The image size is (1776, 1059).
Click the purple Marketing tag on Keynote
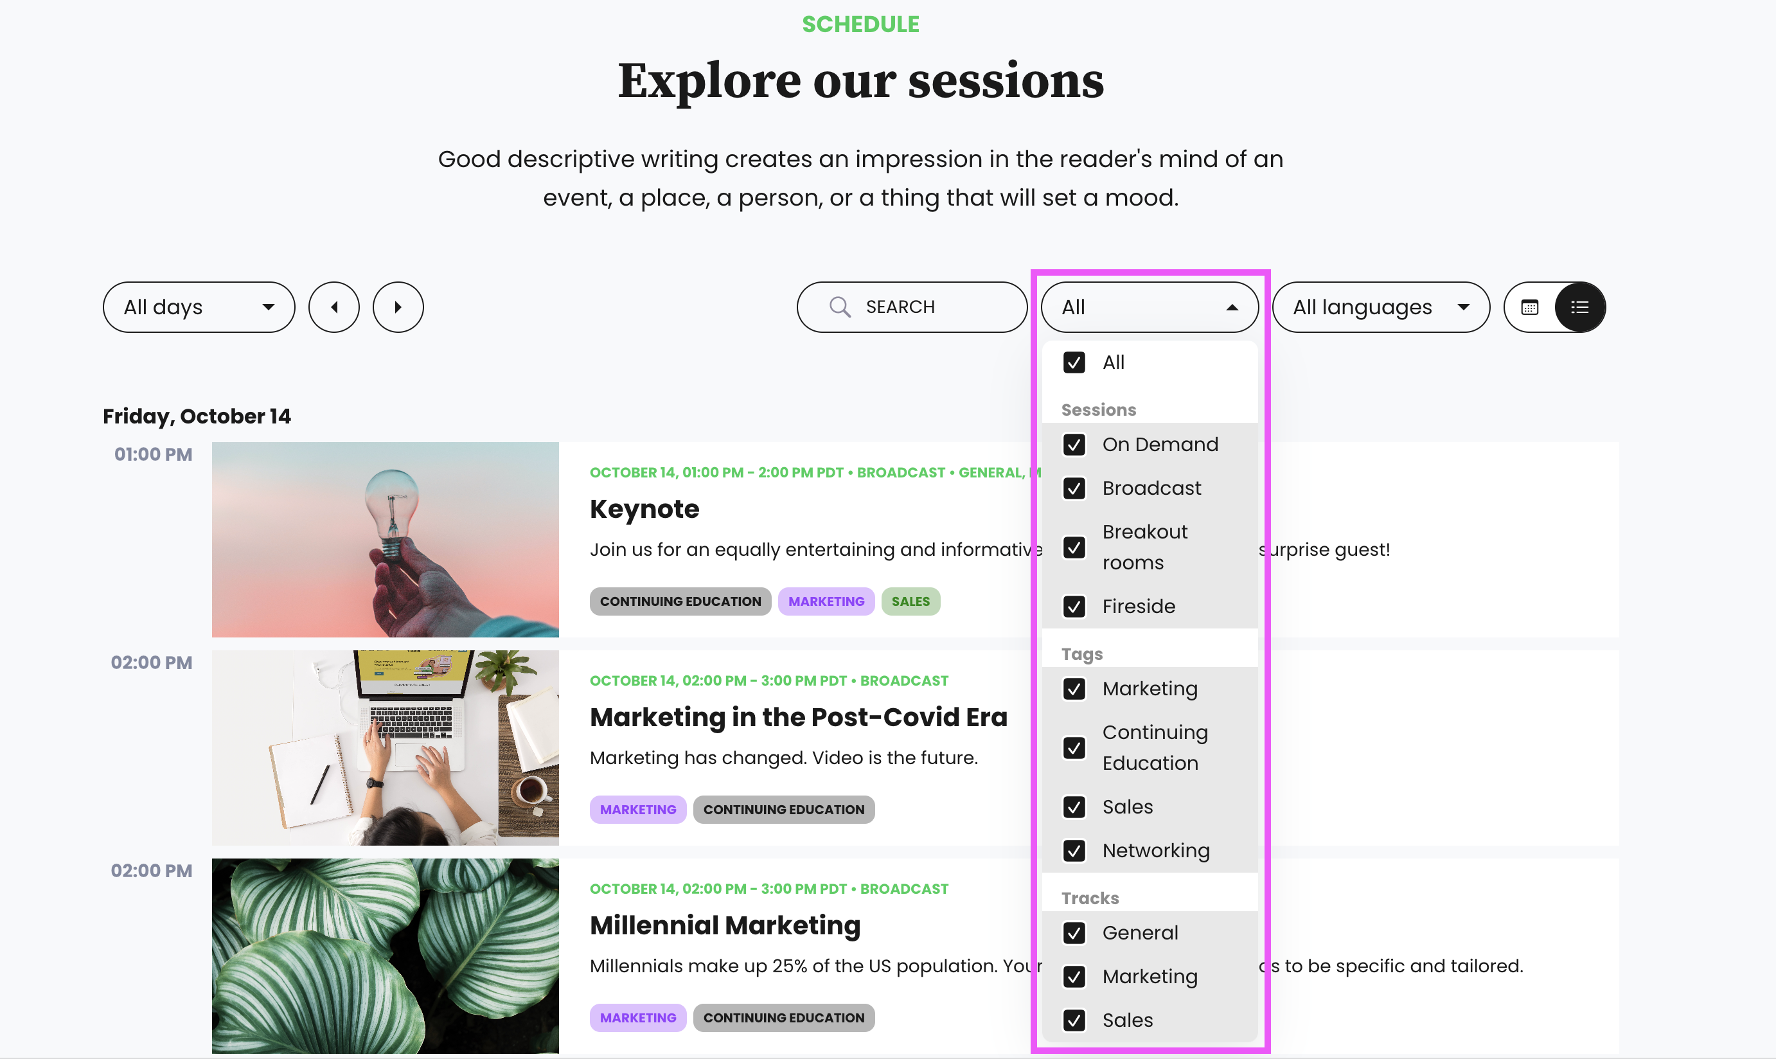826,601
